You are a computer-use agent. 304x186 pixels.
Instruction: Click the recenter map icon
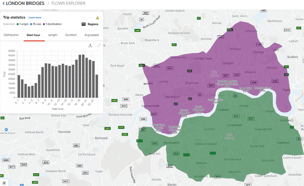(4, 182)
